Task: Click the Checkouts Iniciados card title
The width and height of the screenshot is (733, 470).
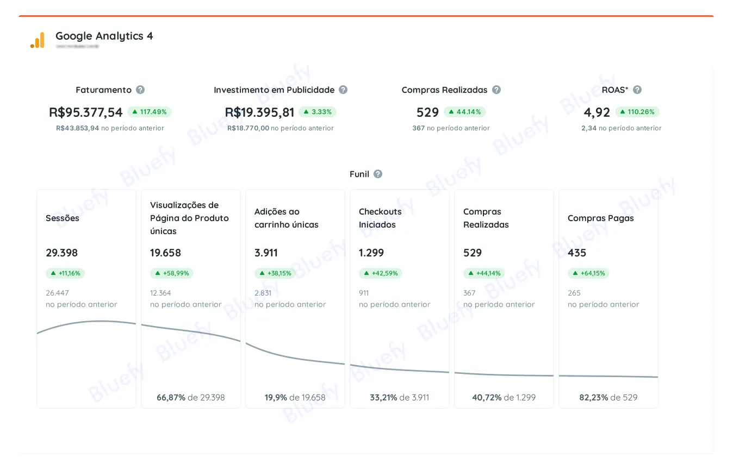Action: [381, 218]
